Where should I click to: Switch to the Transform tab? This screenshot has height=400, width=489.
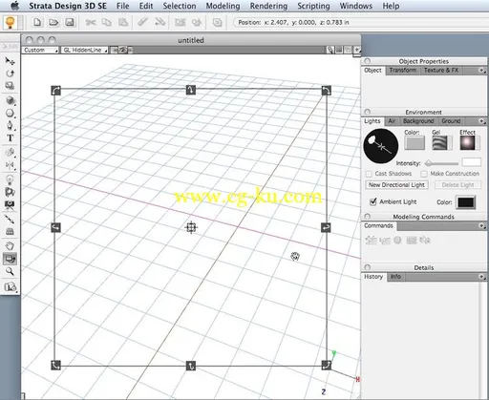[x=403, y=71]
